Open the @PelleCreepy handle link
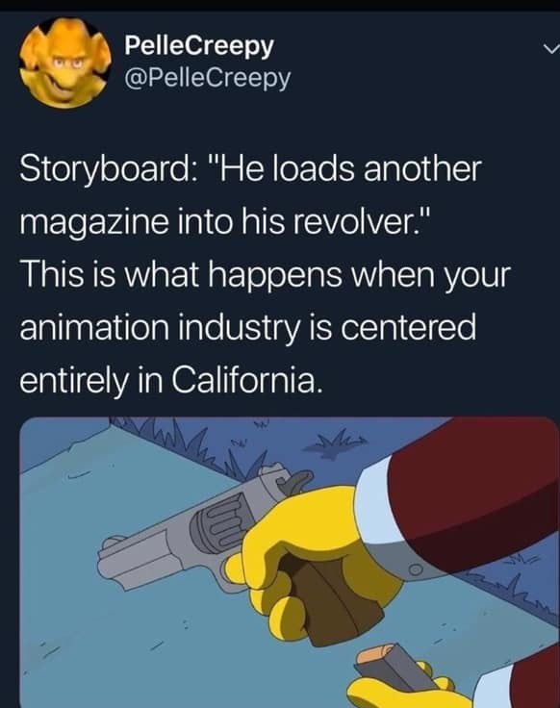The height and width of the screenshot is (708, 560). tap(207, 79)
